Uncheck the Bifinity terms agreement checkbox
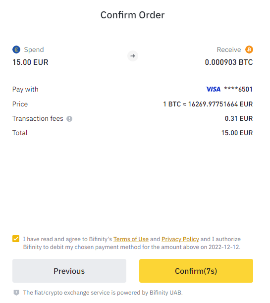This screenshot has height=303, width=270. point(16,239)
